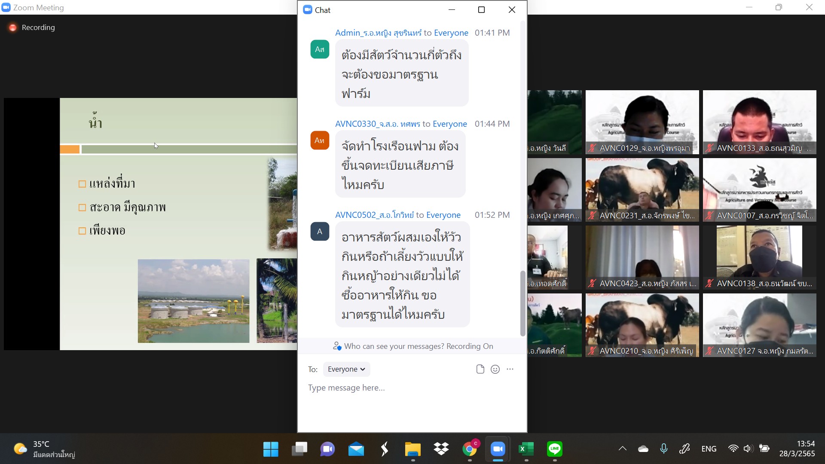Select video tile AVNC0423_ส.อ.หญิง ภัสสร
This screenshot has width=825, height=464.
(x=642, y=257)
